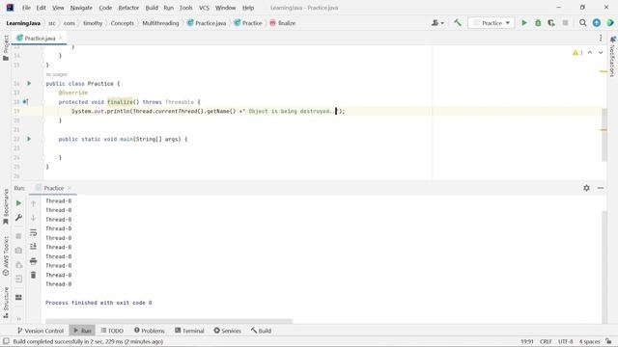Image resolution: width=618 pixels, height=347 pixels.
Task: Run the Practice configuration from toolbar
Action: pyautogui.click(x=524, y=23)
